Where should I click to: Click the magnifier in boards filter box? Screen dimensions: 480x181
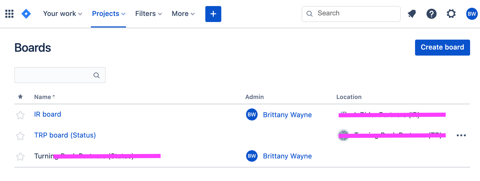click(x=96, y=75)
